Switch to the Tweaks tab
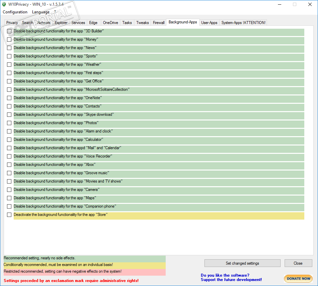 pyautogui.click(x=142, y=23)
